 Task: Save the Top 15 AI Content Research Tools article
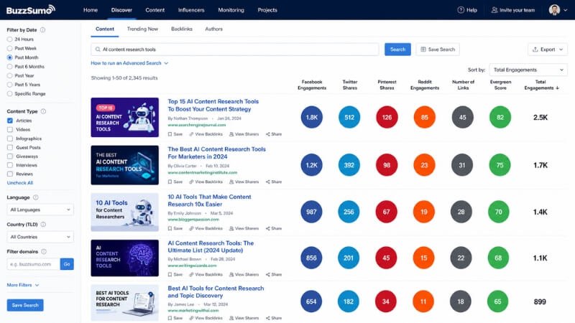(x=175, y=134)
